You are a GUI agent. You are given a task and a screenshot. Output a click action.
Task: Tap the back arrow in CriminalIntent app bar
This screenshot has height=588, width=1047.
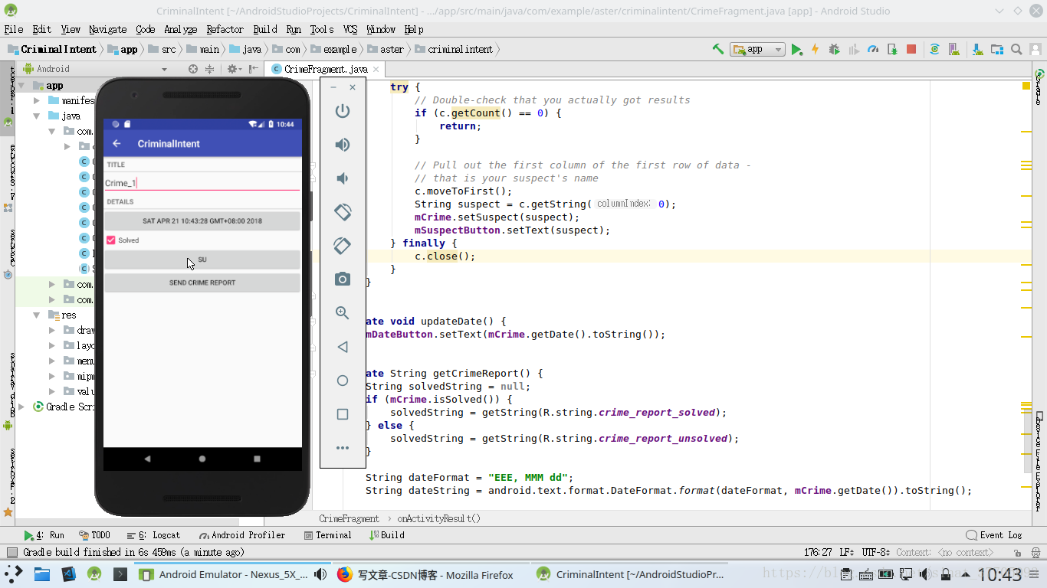(117, 144)
